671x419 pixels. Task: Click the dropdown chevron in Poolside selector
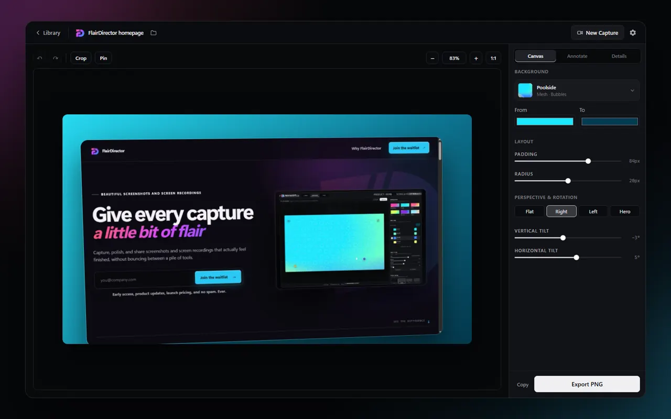tap(632, 91)
